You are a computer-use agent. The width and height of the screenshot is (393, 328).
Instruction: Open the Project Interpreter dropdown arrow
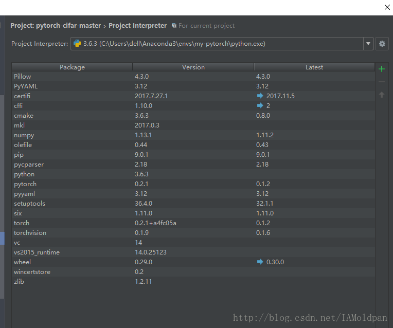click(368, 44)
